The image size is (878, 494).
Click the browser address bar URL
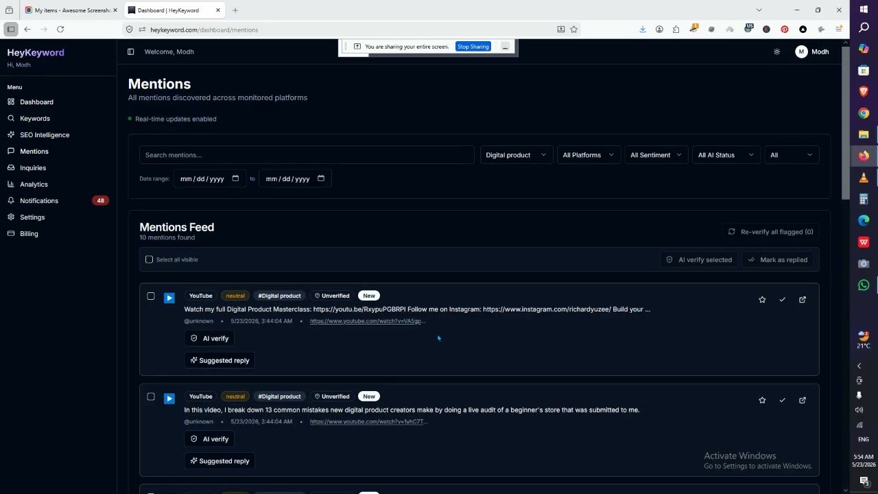point(204,30)
